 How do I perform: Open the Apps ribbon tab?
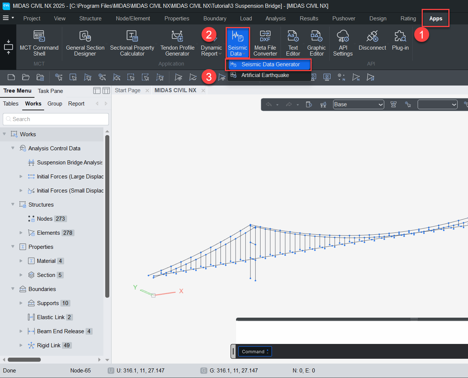(x=436, y=19)
